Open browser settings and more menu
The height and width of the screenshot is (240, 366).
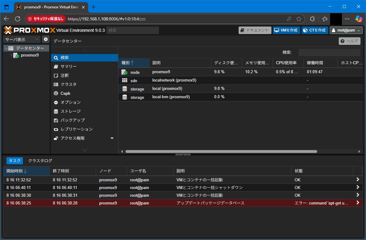(347, 19)
